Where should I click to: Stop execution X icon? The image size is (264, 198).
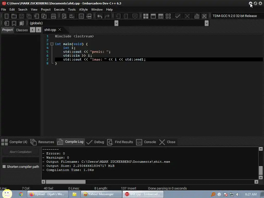187,16
